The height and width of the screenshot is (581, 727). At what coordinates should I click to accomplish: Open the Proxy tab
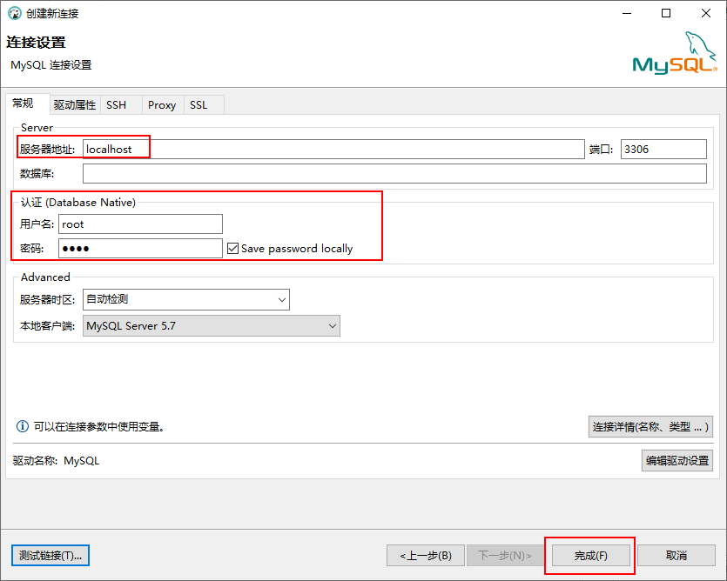click(162, 105)
